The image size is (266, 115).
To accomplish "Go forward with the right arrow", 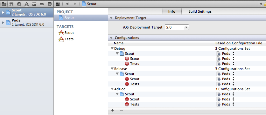I will coord(75,4).
